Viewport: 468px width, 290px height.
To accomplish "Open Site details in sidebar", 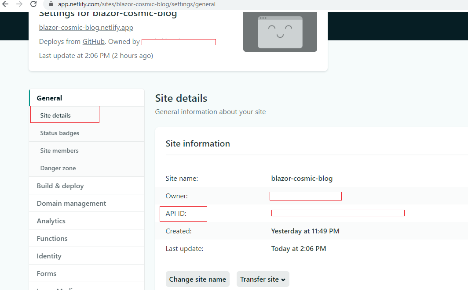I will (x=87, y=115).
